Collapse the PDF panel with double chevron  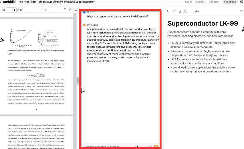tap(76, 10)
